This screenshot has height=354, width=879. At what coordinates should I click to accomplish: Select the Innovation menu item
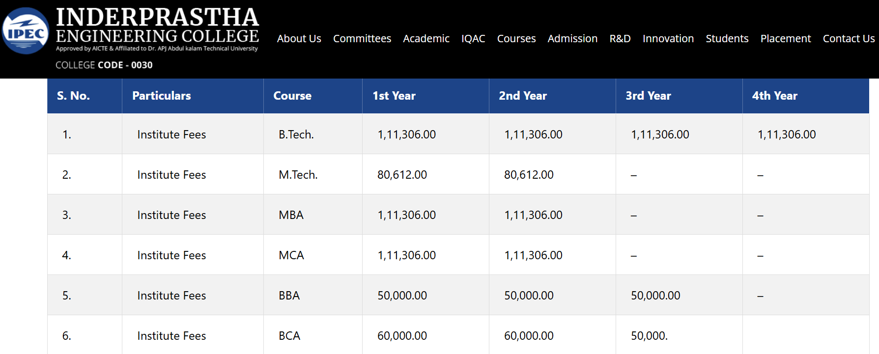coord(668,38)
